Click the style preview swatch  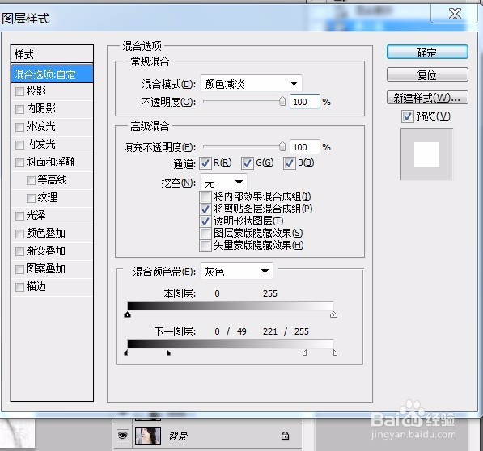point(426,154)
